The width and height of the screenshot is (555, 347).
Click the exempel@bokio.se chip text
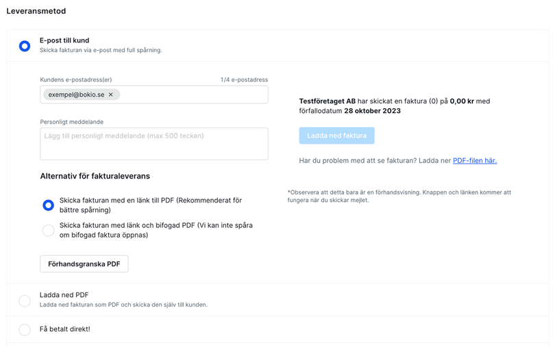[x=76, y=94]
